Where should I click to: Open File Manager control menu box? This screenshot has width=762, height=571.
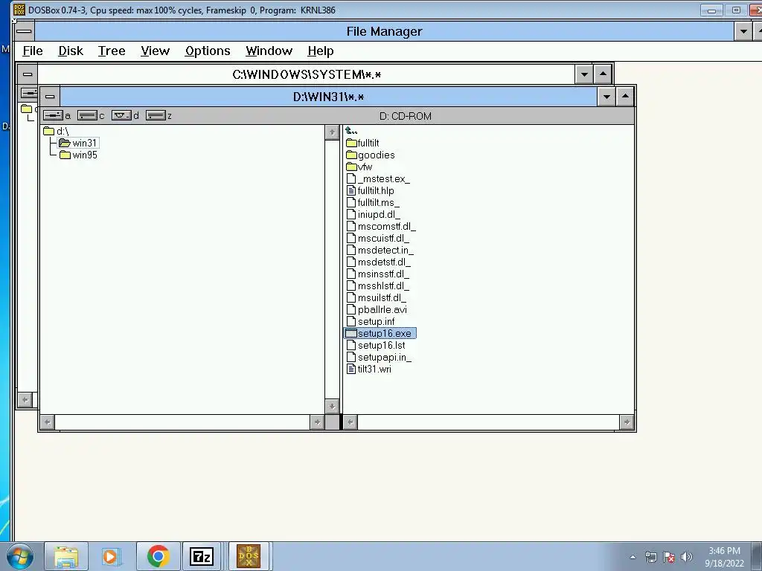(24, 31)
